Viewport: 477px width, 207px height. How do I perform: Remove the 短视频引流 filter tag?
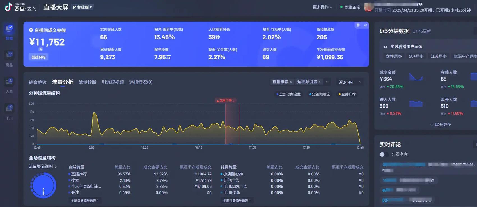coord(320,82)
